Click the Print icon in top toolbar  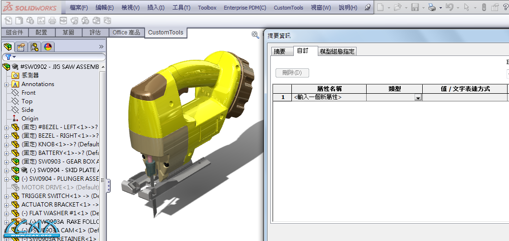(432, 8)
